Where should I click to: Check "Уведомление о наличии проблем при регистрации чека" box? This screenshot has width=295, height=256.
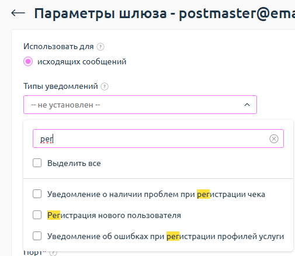tap(37, 194)
